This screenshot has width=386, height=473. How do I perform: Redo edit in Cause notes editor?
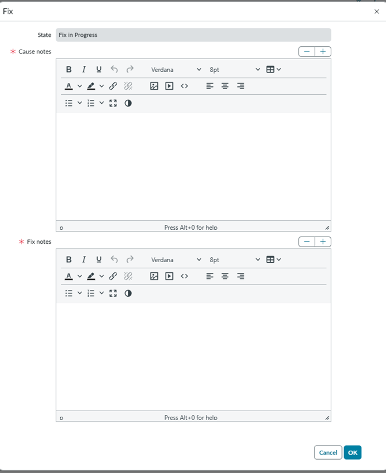click(x=129, y=69)
